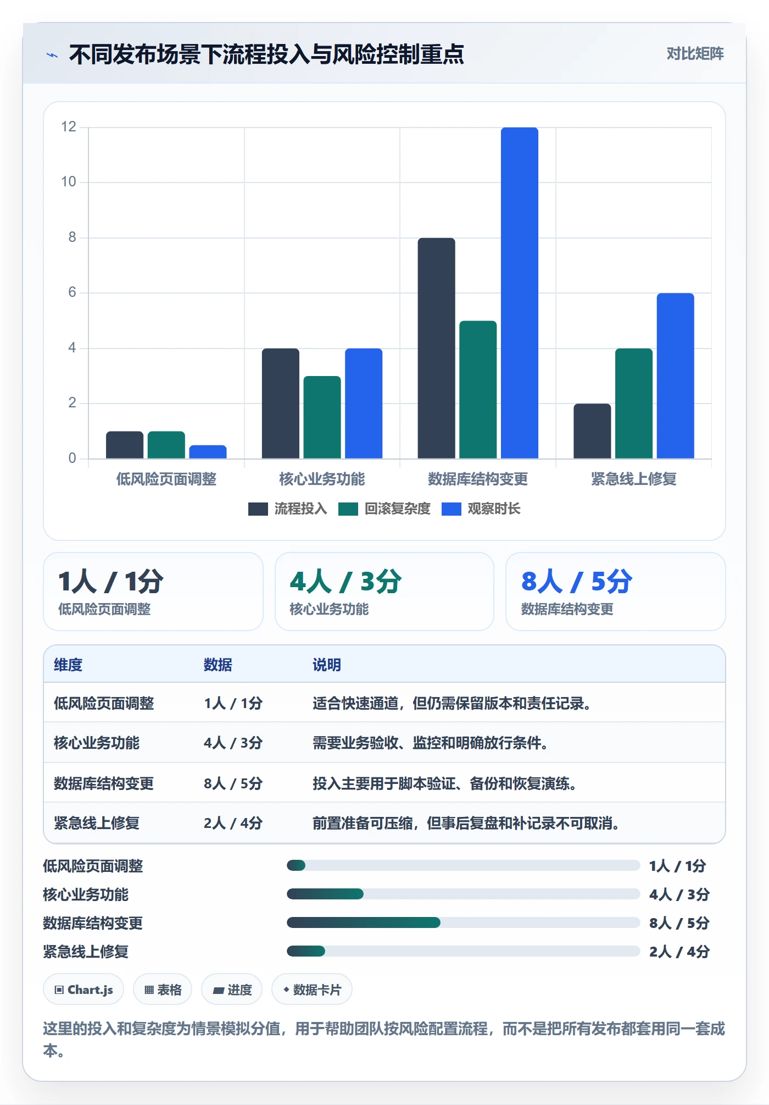769x1105 pixels.
Task: Click the 回滚复杂度 legend label
Action: 398,509
